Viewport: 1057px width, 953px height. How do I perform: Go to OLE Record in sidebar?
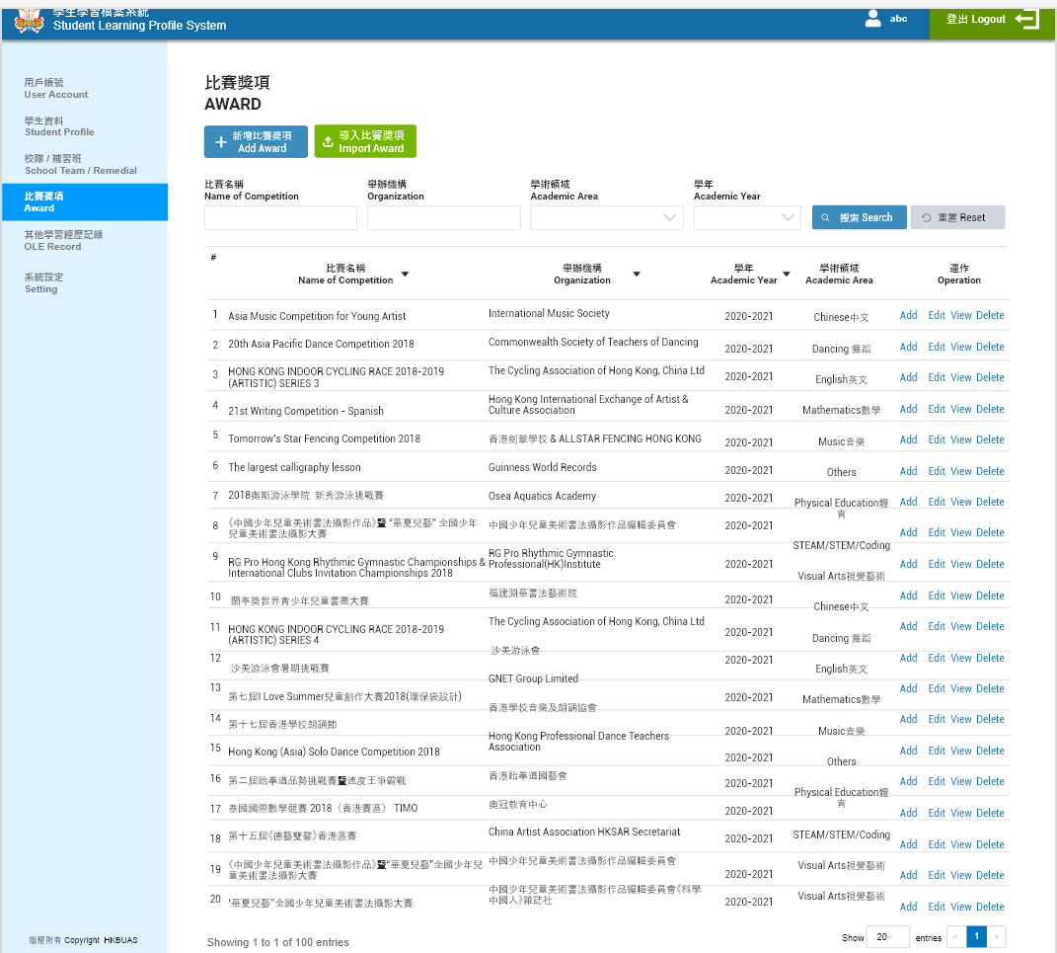click(52, 240)
